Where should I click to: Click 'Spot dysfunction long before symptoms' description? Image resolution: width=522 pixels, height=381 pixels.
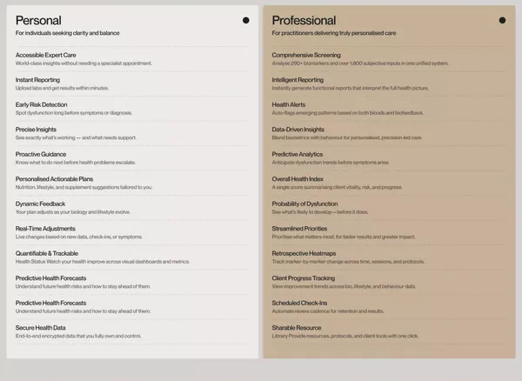click(74, 113)
